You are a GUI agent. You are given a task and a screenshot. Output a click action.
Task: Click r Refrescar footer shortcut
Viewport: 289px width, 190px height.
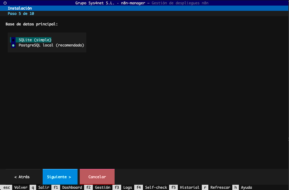coord(216,188)
